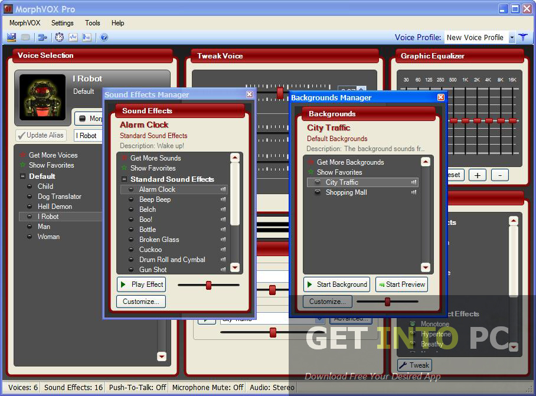
Task: Open the Help menu
Action: [117, 23]
